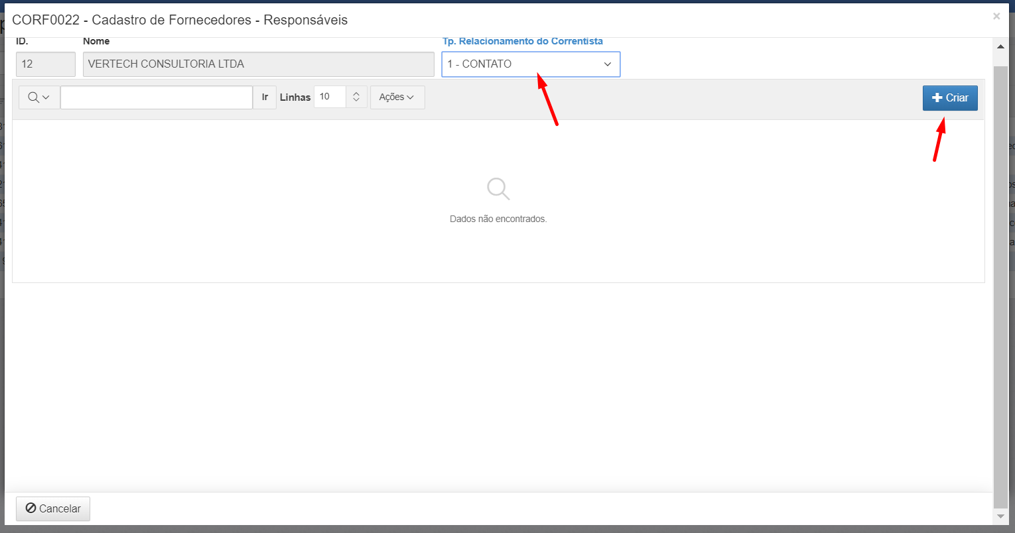Open Tp. Relacionamento do Correntista dropdown

click(531, 64)
